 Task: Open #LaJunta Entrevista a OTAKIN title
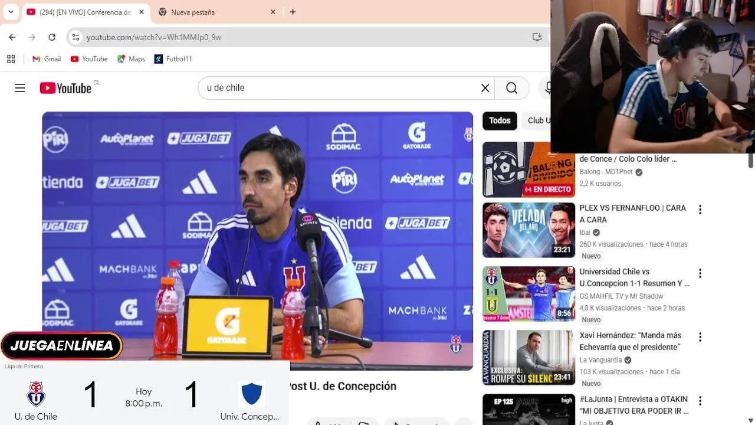(x=634, y=405)
